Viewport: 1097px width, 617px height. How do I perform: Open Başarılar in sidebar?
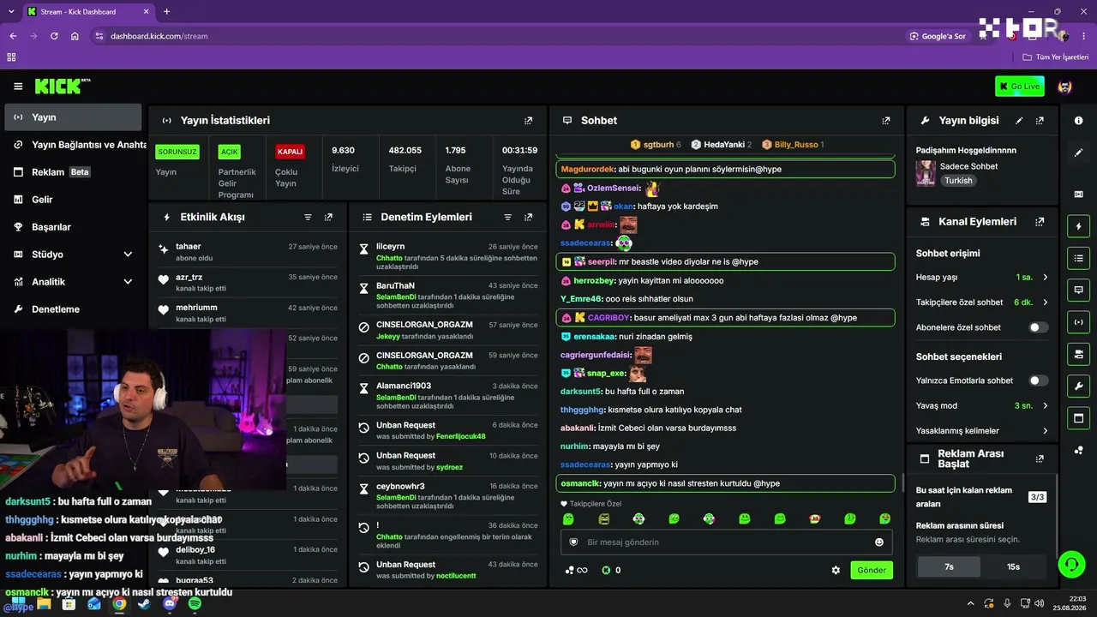click(74, 227)
